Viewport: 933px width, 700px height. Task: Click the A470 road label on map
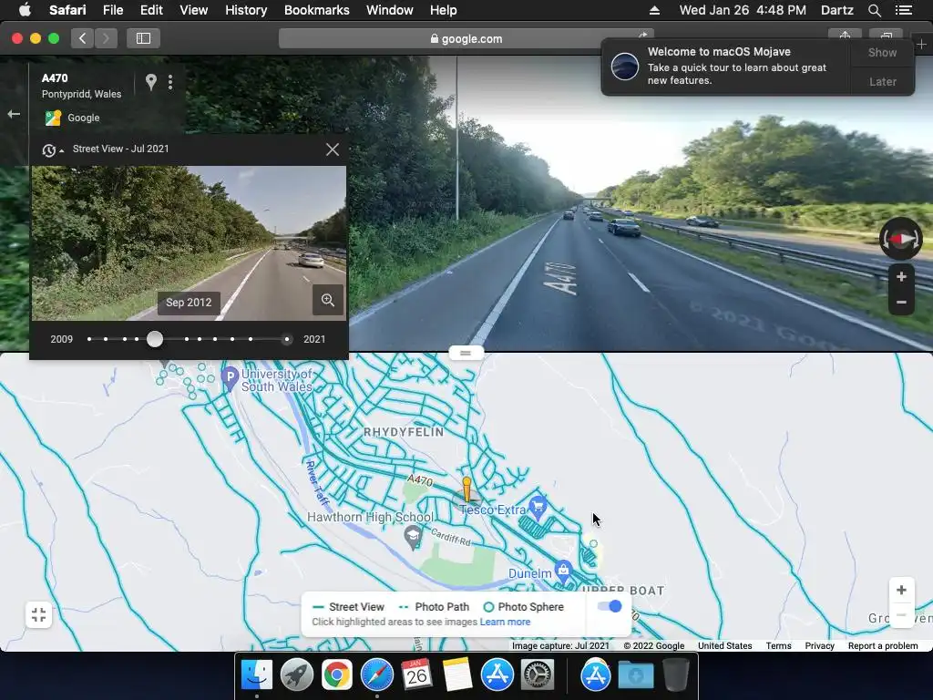(420, 479)
